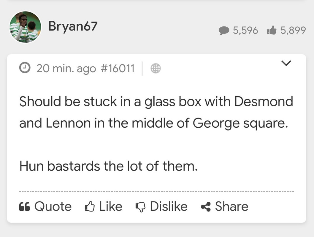Click the thumbs-up icon beside Like

pos(90,206)
